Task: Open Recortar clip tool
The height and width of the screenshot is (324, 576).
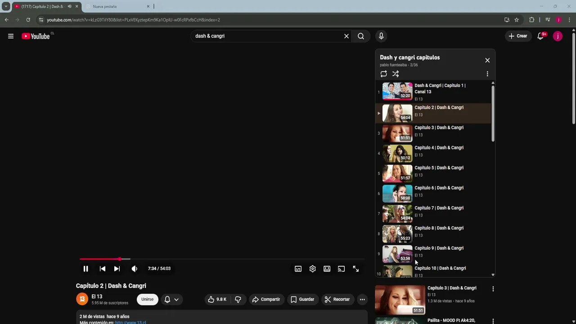Action: click(337, 299)
